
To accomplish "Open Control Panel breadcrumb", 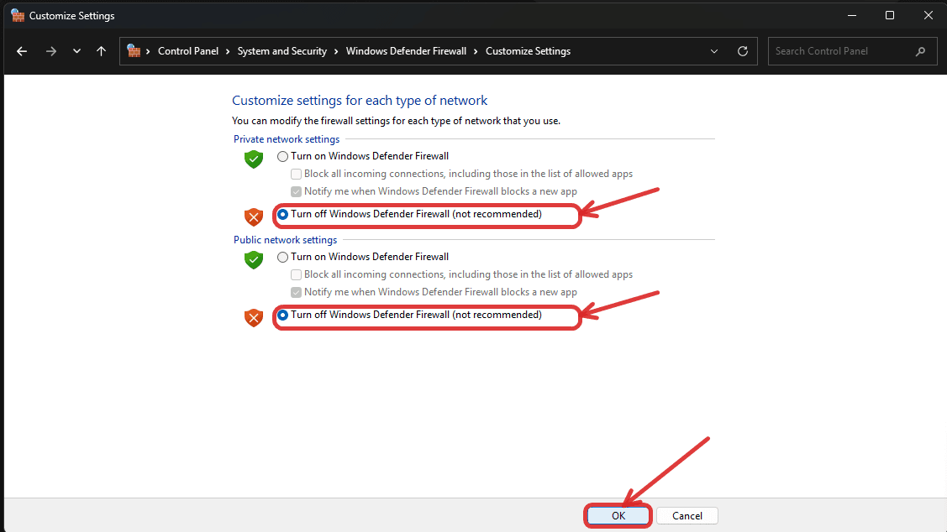I will click(188, 51).
